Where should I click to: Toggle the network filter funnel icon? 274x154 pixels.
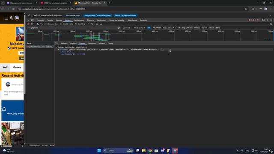(x=38, y=24)
